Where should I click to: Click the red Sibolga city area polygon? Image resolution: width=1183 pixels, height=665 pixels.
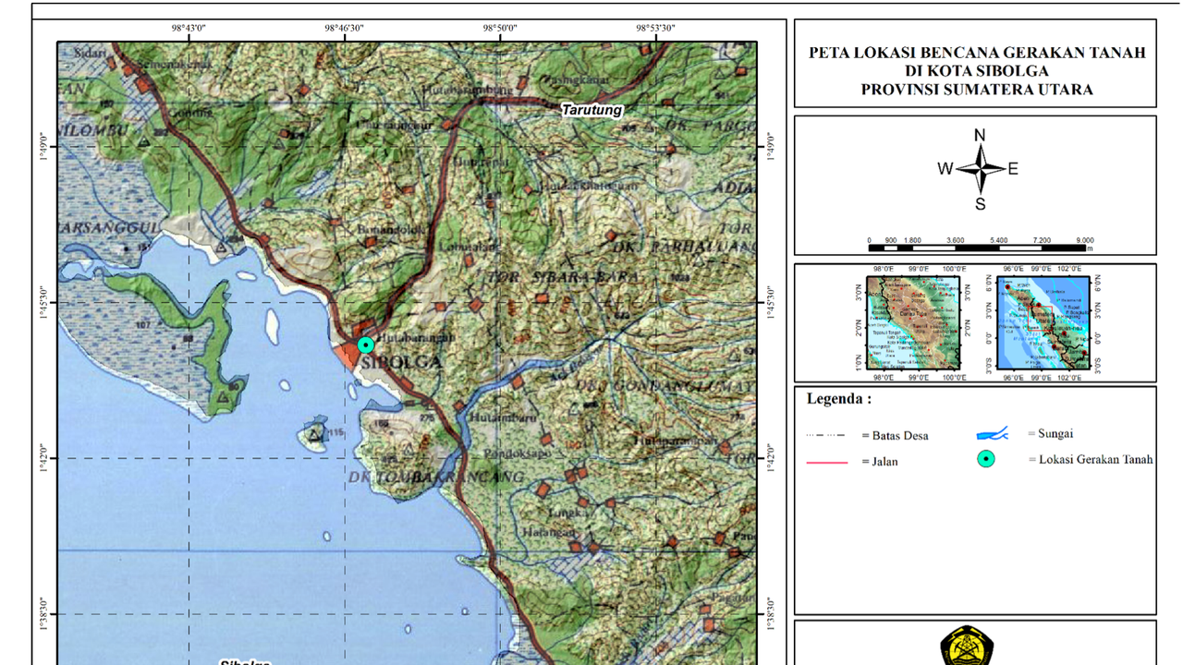pos(348,356)
